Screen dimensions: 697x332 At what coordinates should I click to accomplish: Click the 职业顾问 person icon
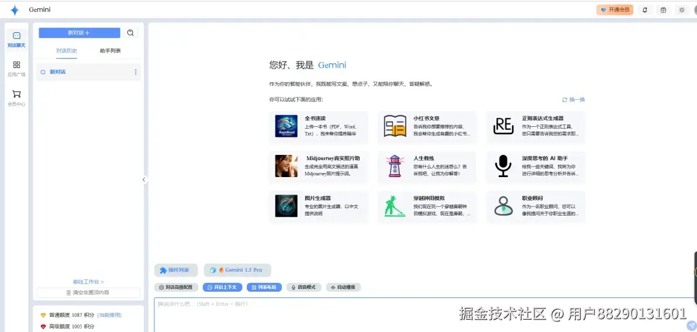(x=503, y=206)
